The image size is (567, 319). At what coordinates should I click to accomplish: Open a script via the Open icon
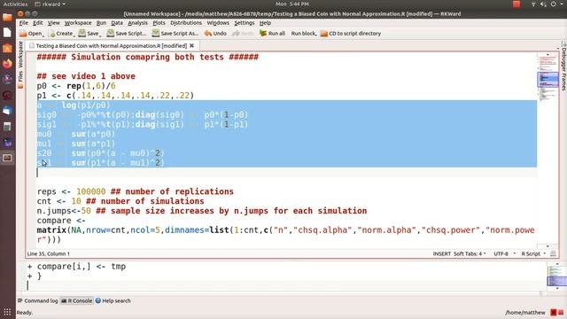pyautogui.click(x=31, y=34)
